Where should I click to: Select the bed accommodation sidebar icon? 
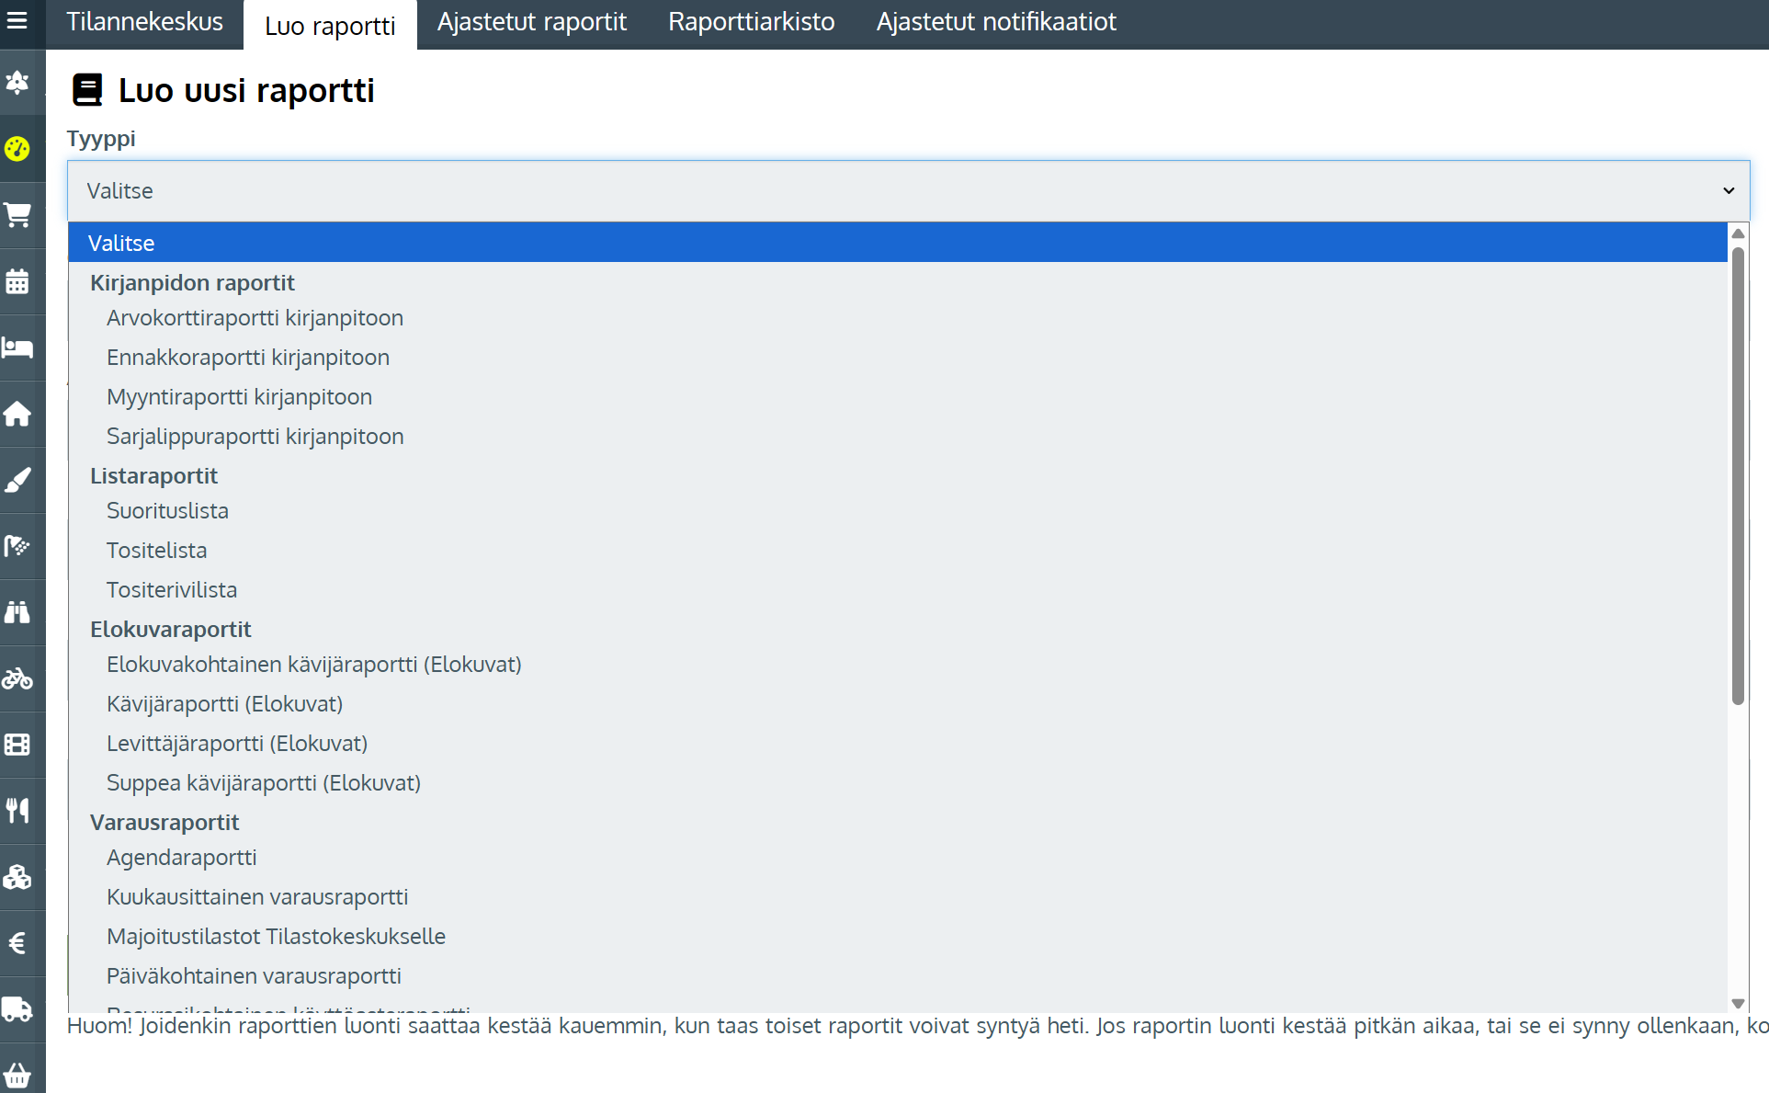click(x=17, y=347)
